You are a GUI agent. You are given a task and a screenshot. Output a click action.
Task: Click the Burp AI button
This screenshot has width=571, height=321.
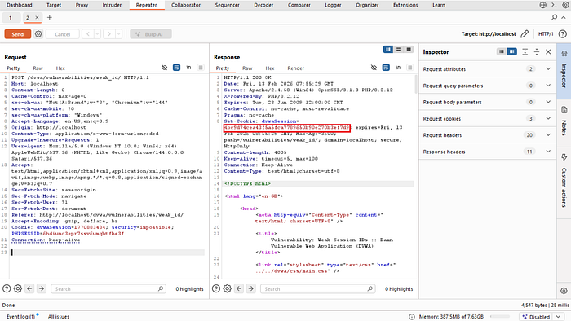(151, 34)
